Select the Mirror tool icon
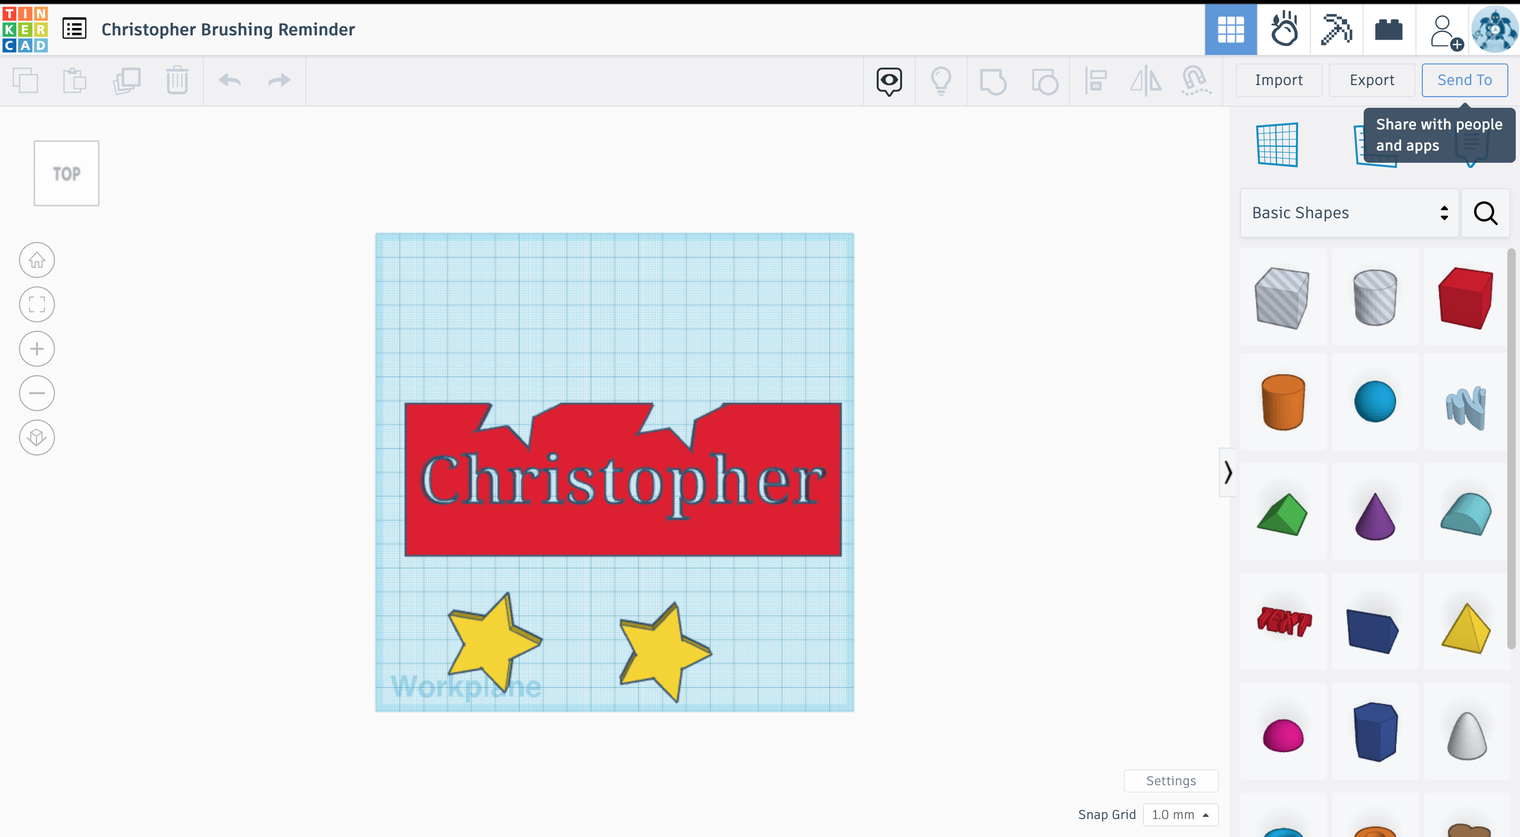1520x837 pixels. (x=1146, y=79)
